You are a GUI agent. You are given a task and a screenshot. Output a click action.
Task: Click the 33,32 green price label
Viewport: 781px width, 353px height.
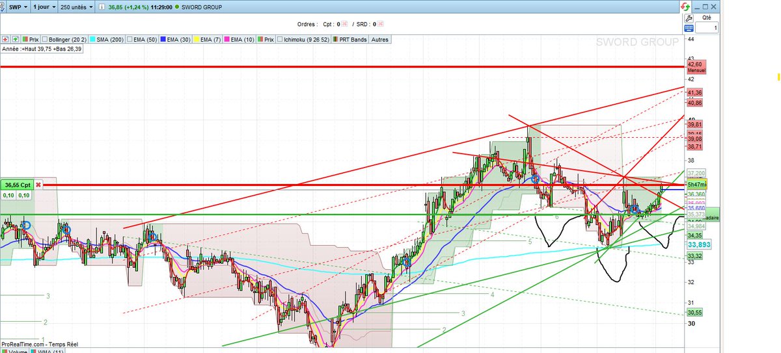(694, 257)
